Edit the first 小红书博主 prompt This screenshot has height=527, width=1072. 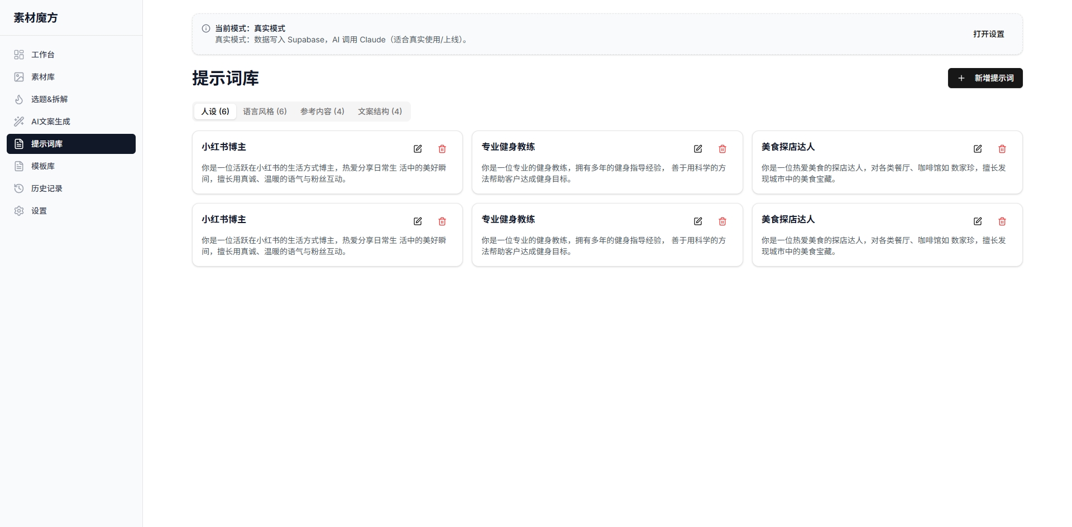tap(418, 149)
